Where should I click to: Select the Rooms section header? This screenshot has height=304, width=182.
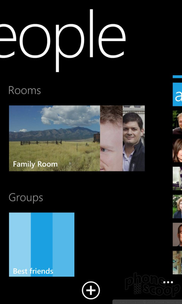pyautogui.click(x=25, y=90)
